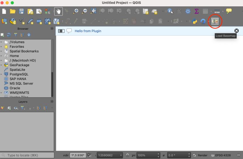The image size is (243, 159).
Task: Click the Zoom Full extent icon
Action: [94, 11]
